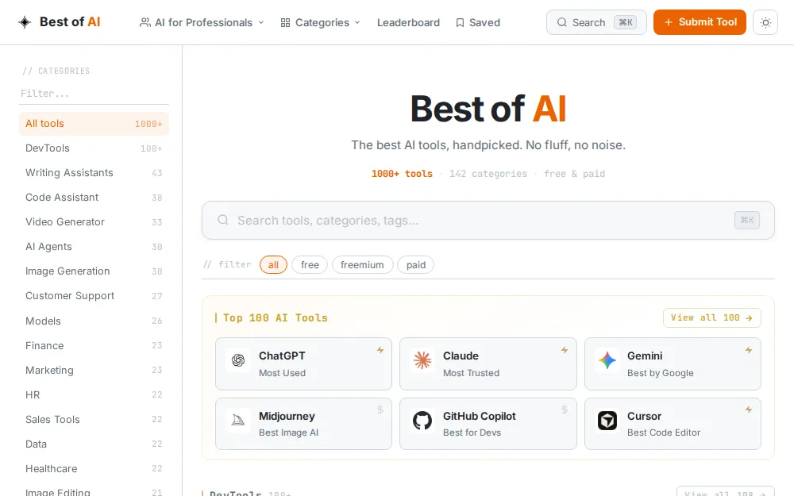
Task: Click the Best of AI star logo icon
Action: [25, 22]
